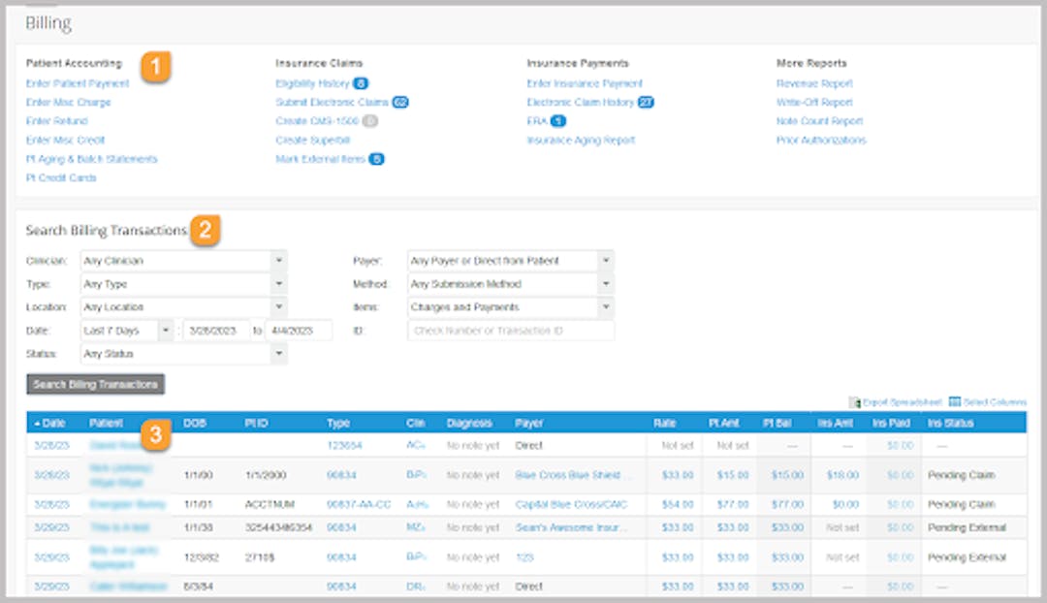Open the Items Charges and Payments dropdown
1047x603 pixels.
(510, 307)
